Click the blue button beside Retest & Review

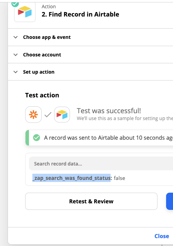(170, 201)
